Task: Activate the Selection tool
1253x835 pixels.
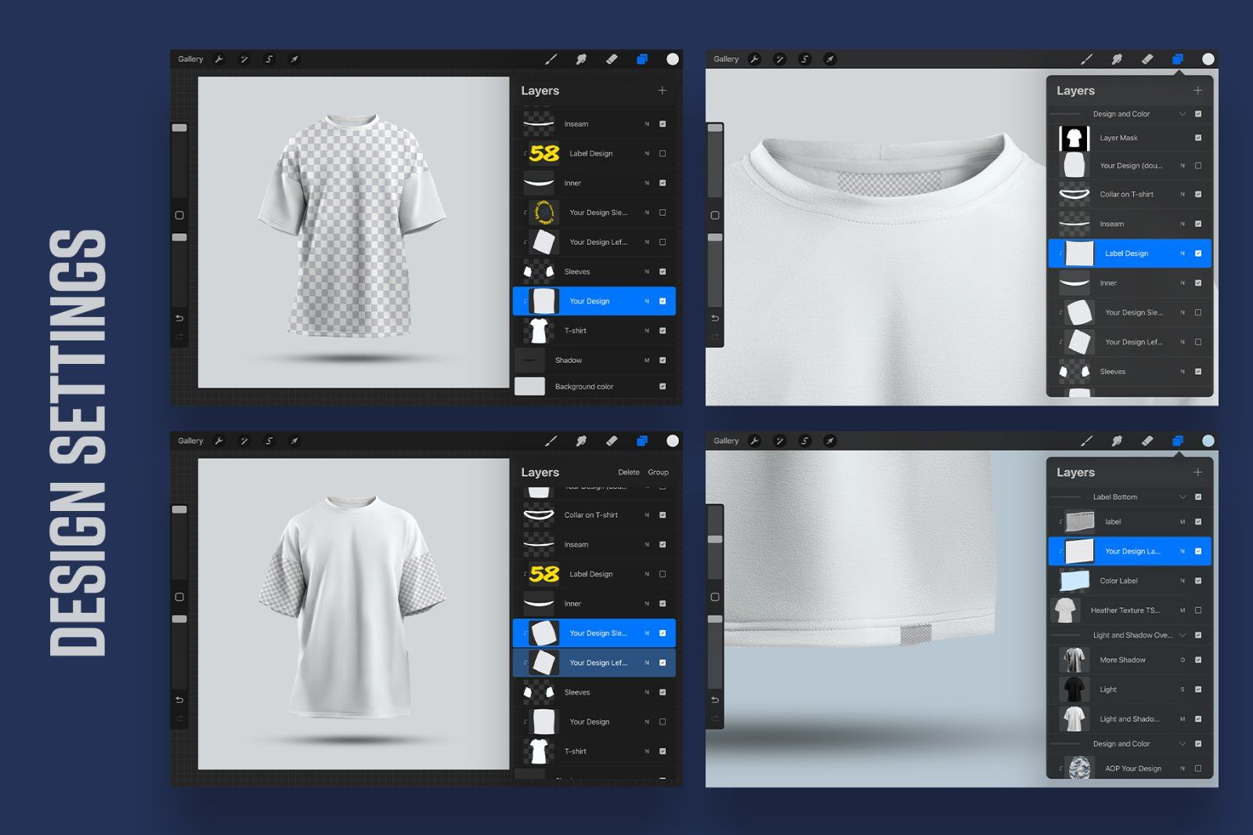Action: [269, 59]
